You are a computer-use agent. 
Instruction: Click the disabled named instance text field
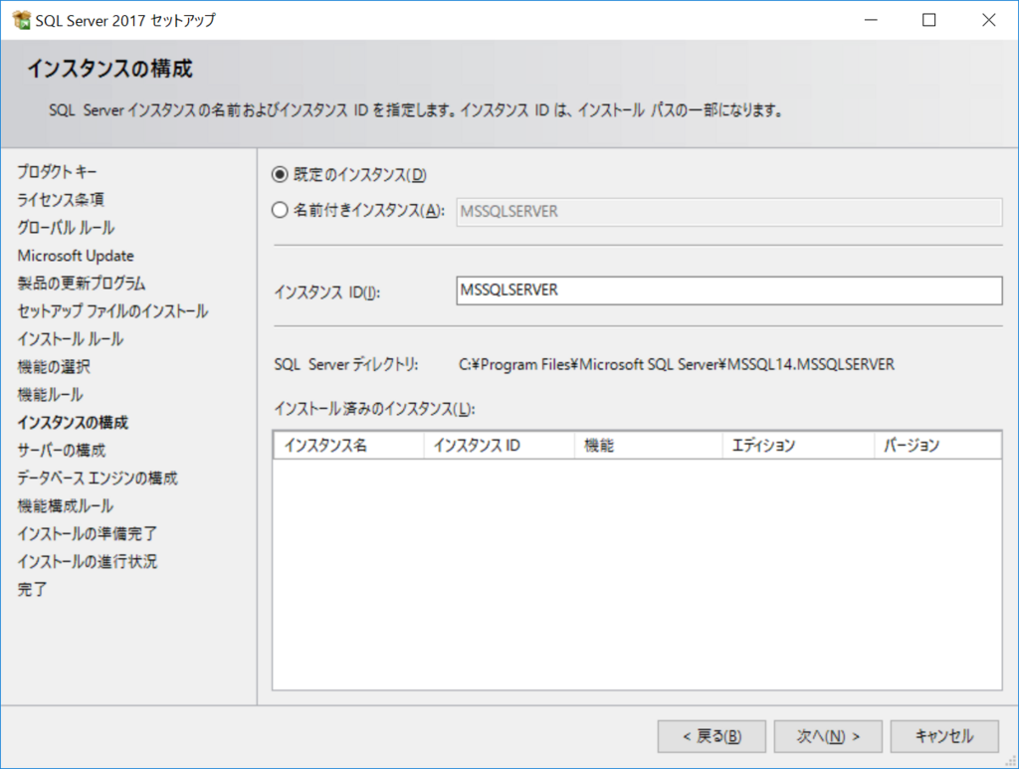(728, 212)
